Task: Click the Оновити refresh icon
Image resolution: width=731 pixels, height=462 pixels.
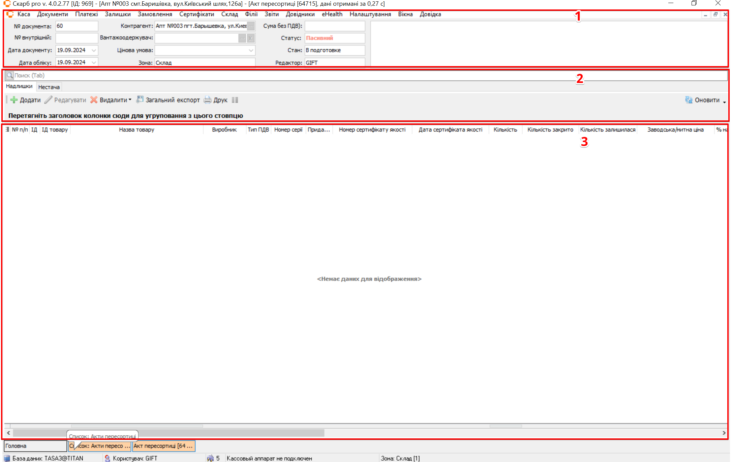Action: click(x=689, y=100)
